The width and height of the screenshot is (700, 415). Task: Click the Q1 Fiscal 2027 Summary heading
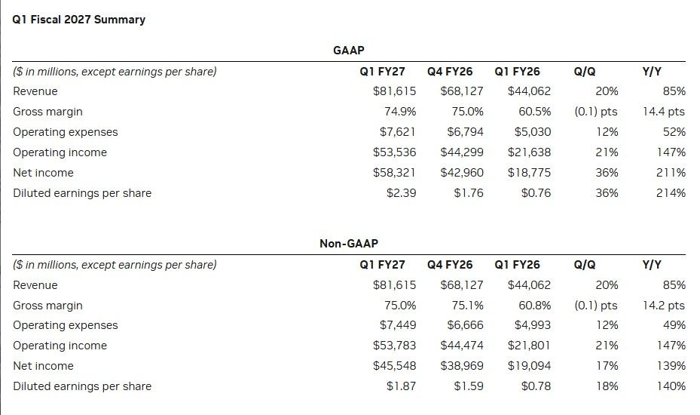(x=78, y=20)
